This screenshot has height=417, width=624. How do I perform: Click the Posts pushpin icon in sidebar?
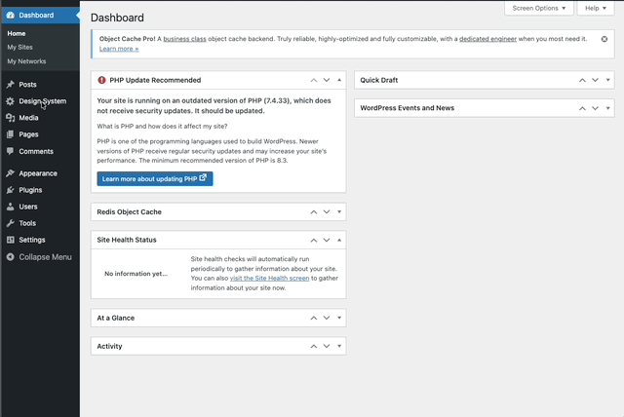[x=10, y=85]
